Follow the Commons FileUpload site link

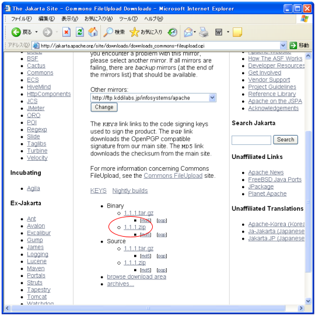[x=173, y=176]
